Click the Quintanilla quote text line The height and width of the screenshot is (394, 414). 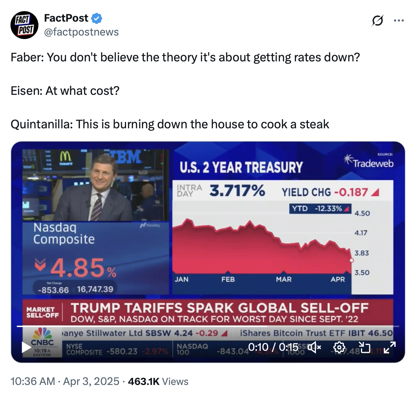pos(170,124)
